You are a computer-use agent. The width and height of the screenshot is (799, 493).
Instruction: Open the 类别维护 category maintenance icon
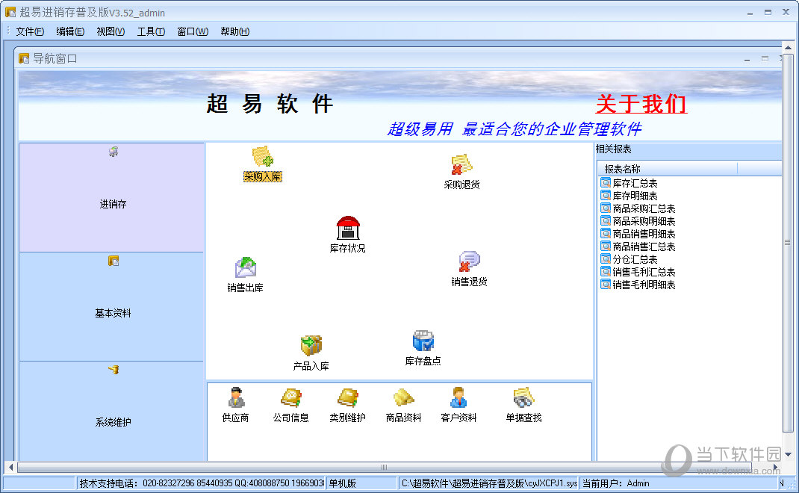pyautogui.click(x=347, y=397)
